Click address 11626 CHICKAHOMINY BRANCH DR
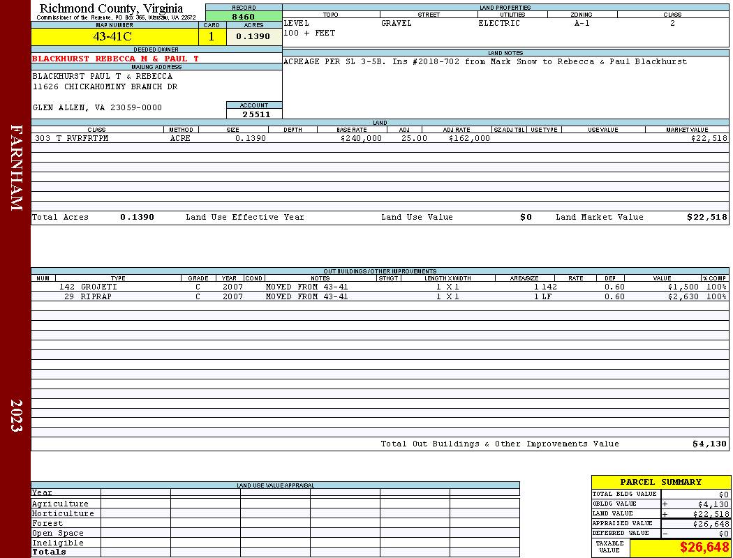 [x=105, y=87]
